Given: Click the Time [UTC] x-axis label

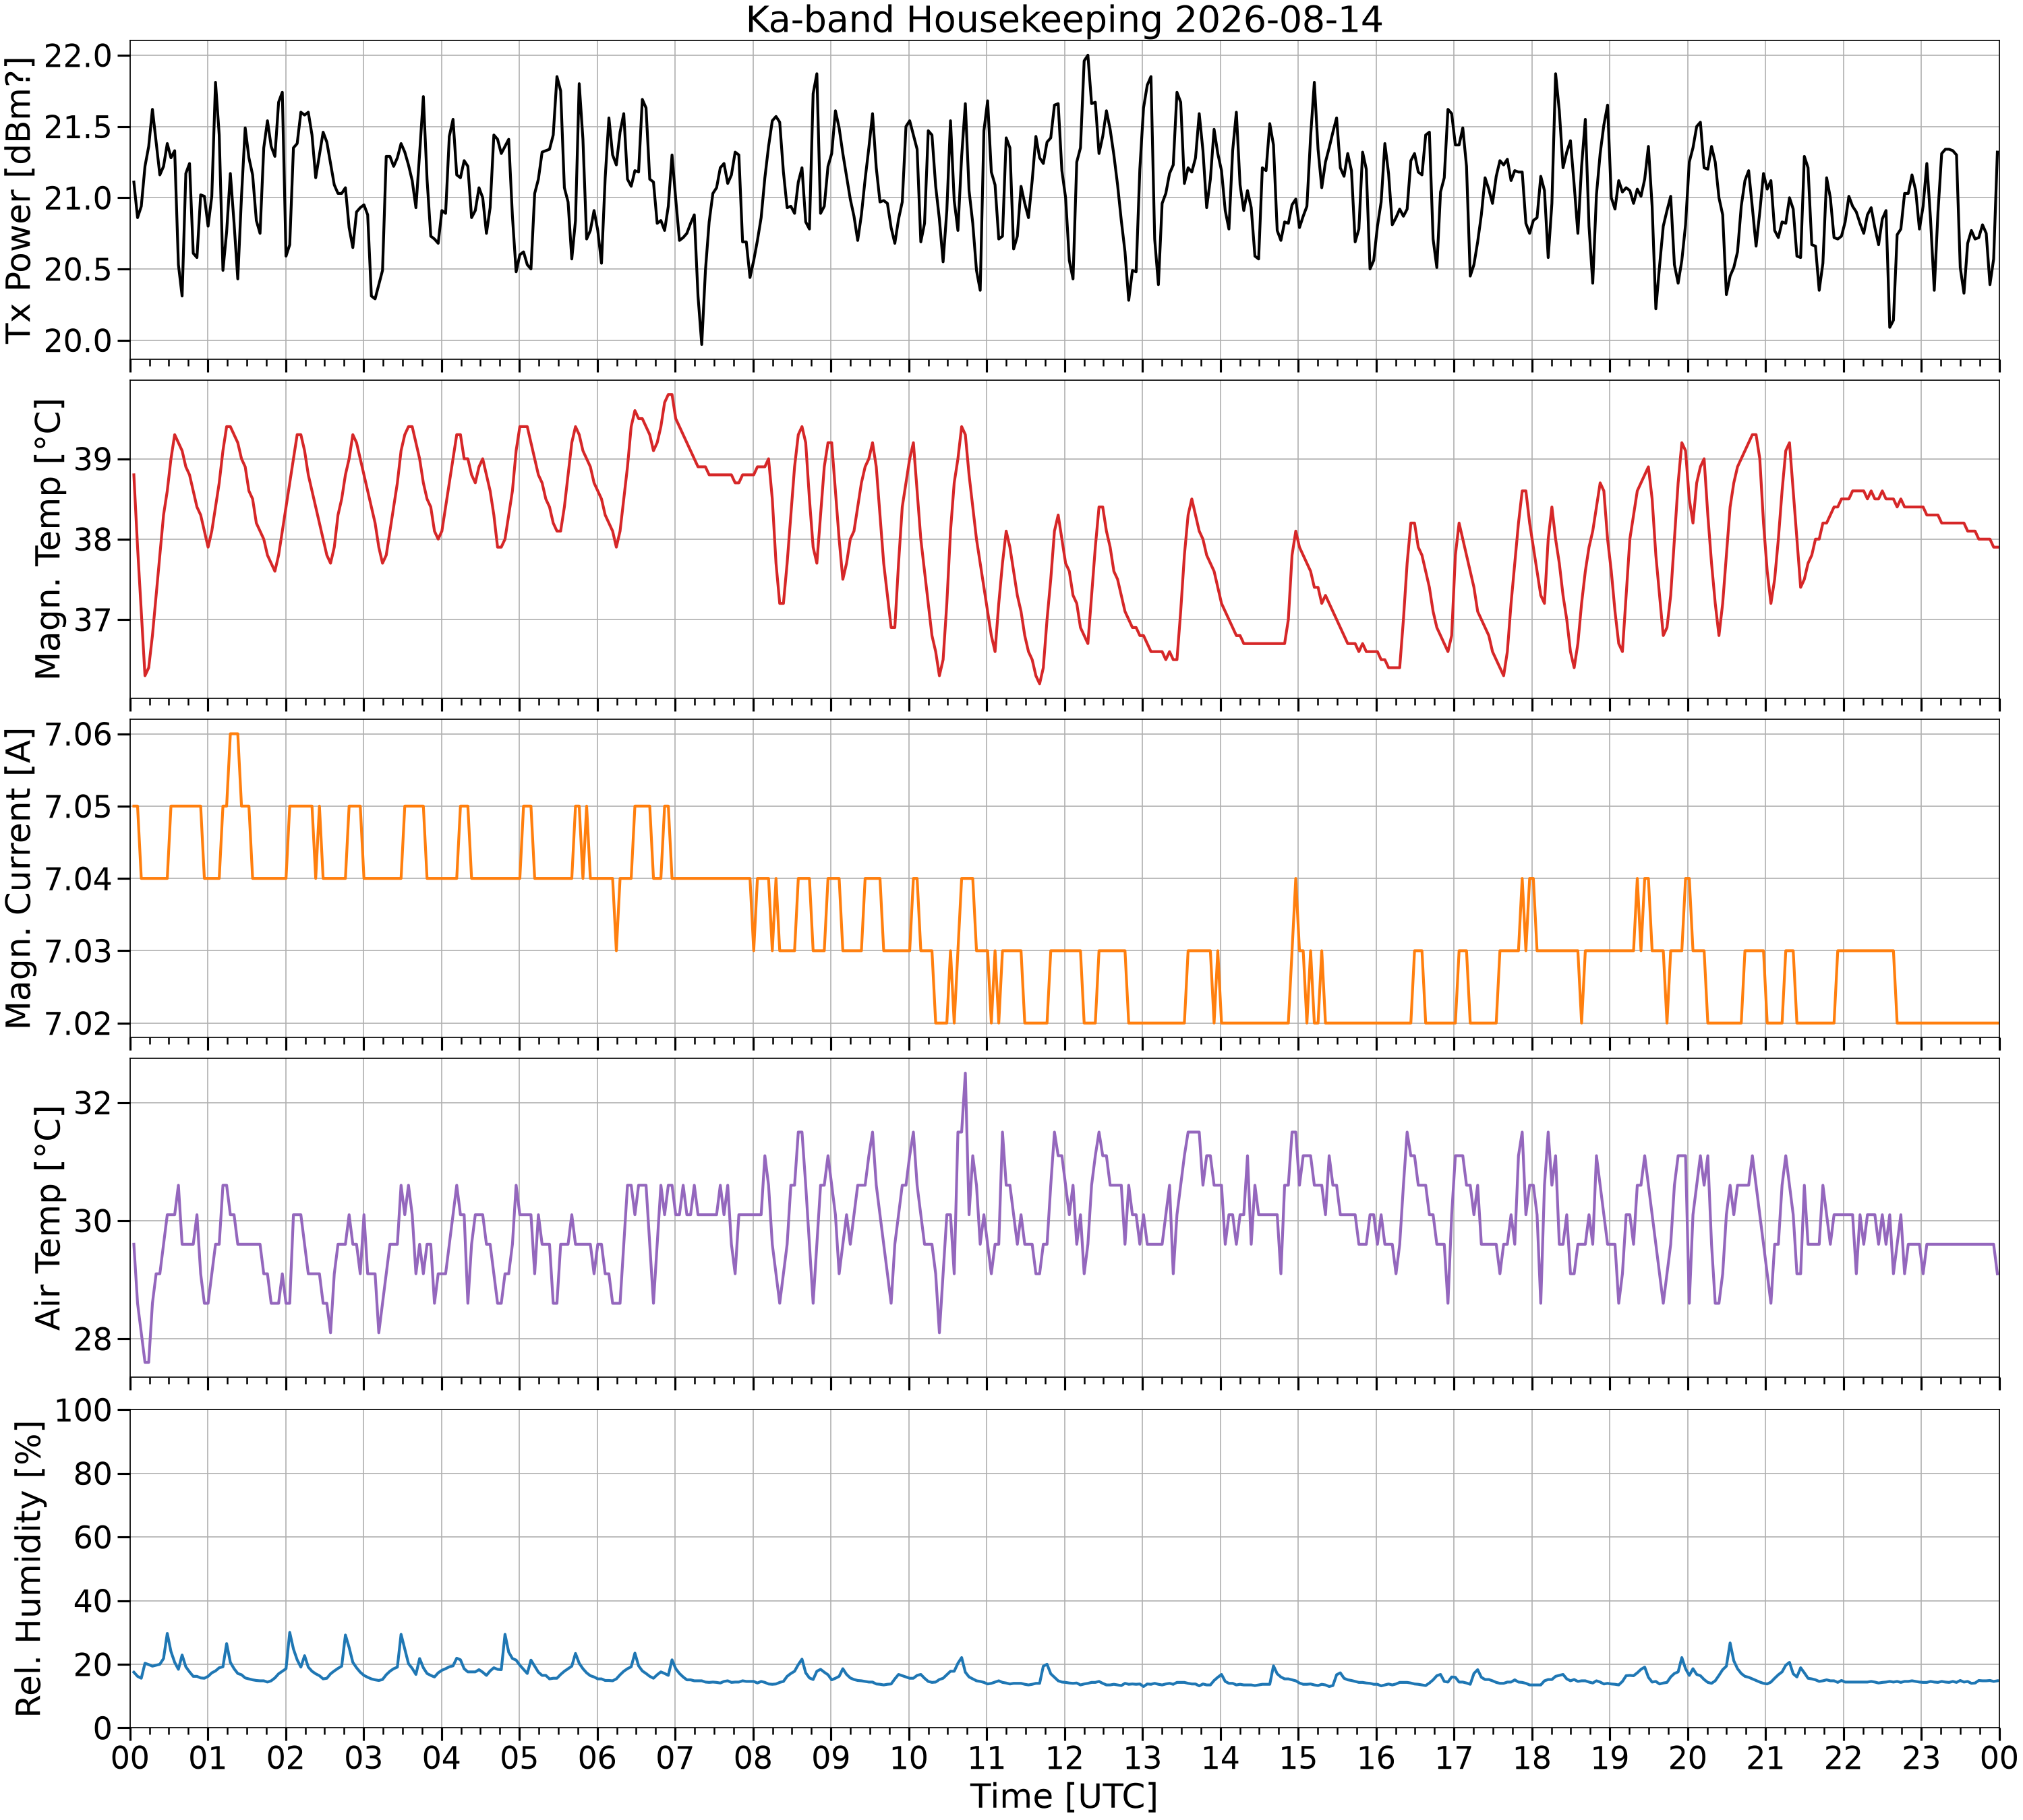Looking at the screenshot, I should pos(1063,1796).
